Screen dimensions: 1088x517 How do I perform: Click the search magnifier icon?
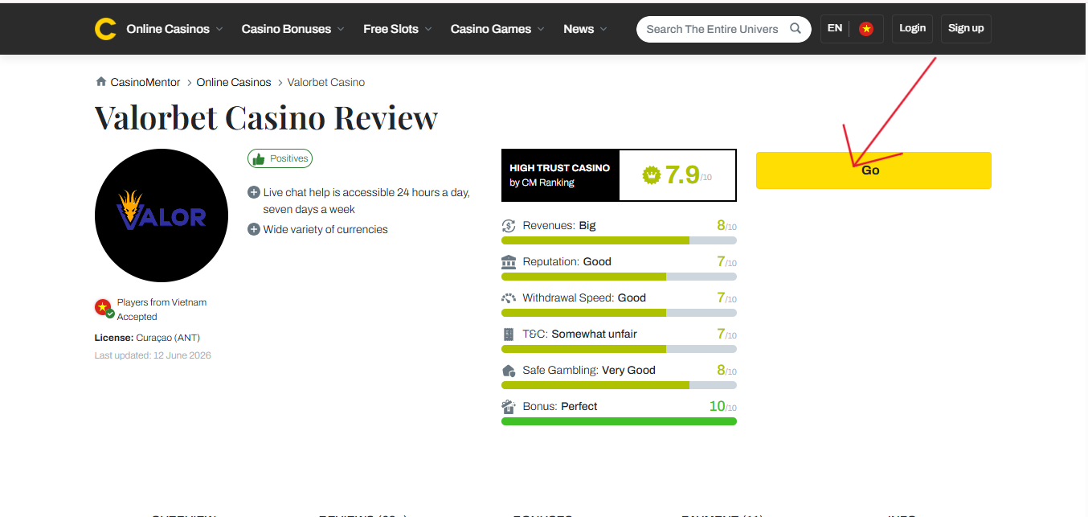click(796, 28)
